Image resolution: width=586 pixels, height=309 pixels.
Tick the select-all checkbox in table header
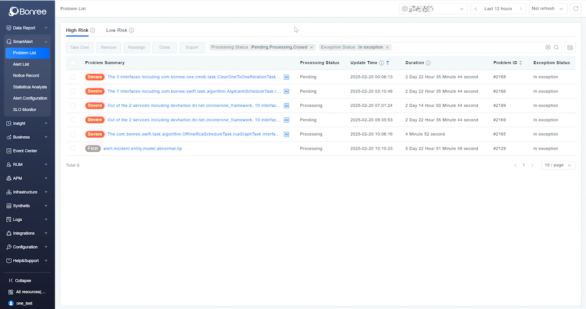[x=73, y=63]
